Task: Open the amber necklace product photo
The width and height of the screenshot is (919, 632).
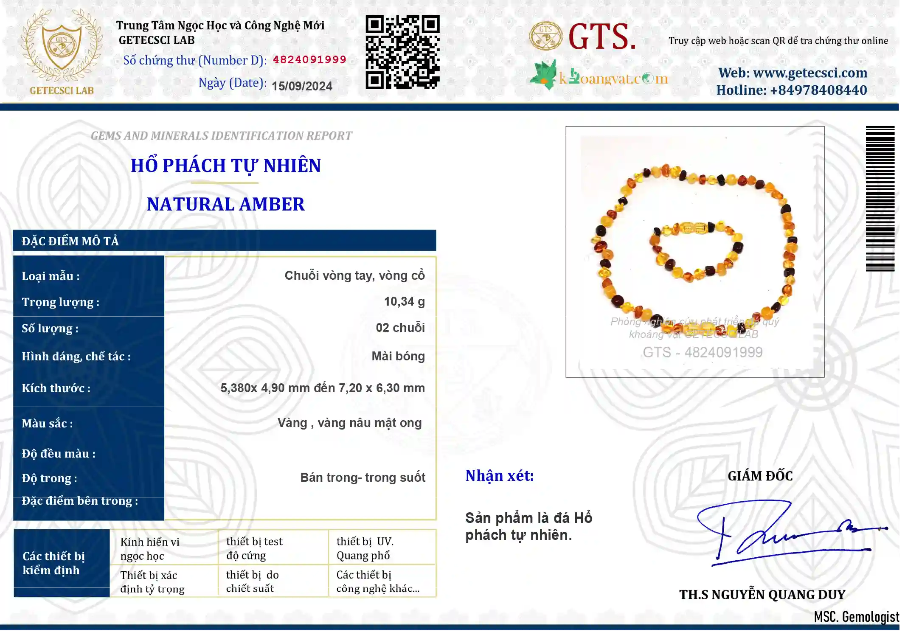Action: (x=695, y=252)
